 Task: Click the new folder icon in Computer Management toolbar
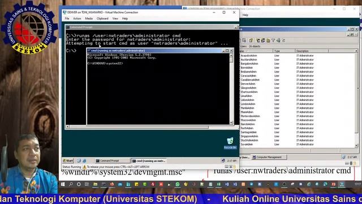(x=268, y=40)
